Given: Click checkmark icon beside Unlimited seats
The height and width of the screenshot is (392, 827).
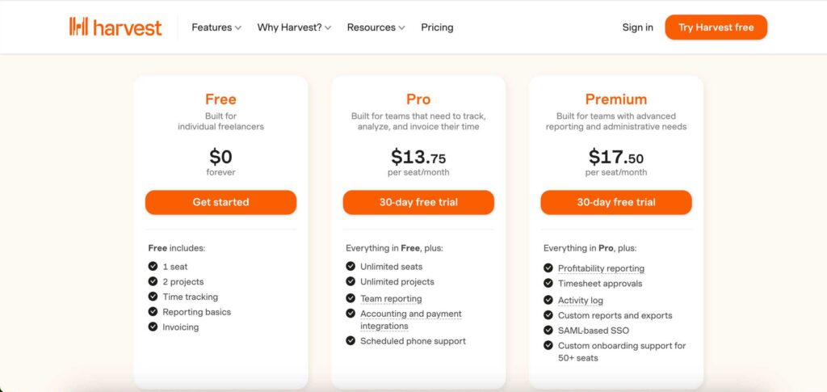Looking at the screenshot, I should click(351, 266).
